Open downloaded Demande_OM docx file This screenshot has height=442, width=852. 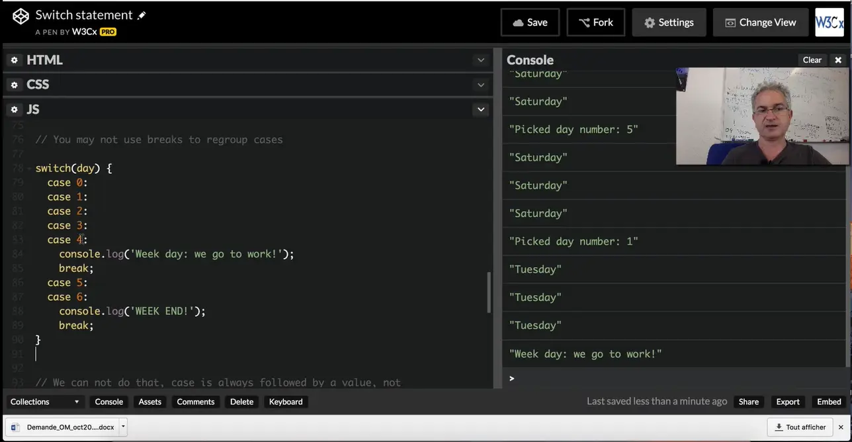[63, 427]
